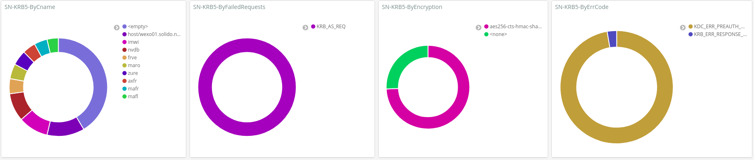Image resolution: width=754 pixels, height=160 pixels.
Task: Select the aes256-cts-hmac-sha legend entry
Action: coord(513,27)
